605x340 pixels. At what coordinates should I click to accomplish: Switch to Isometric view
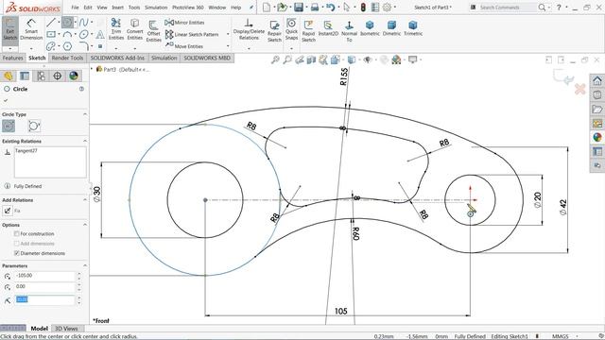tap(370, 28)
